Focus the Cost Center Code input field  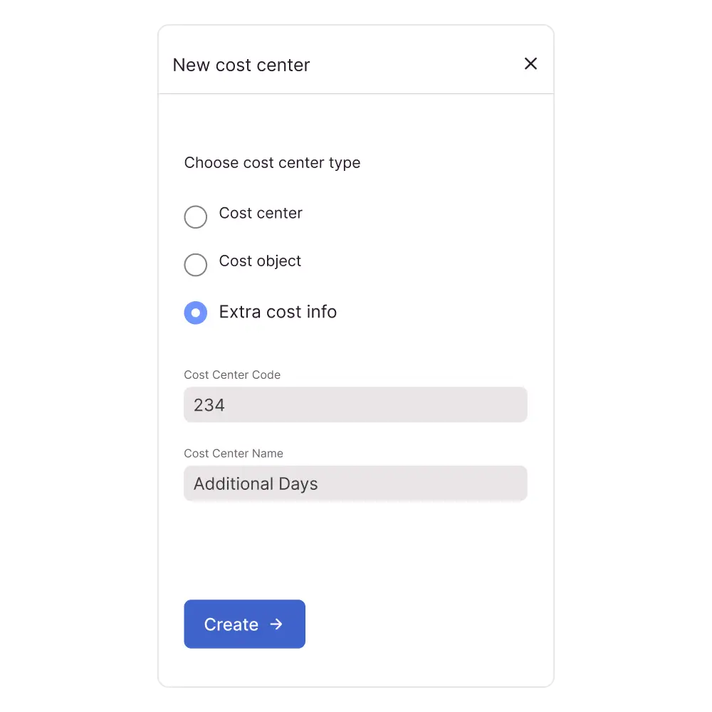click(355, 405)
